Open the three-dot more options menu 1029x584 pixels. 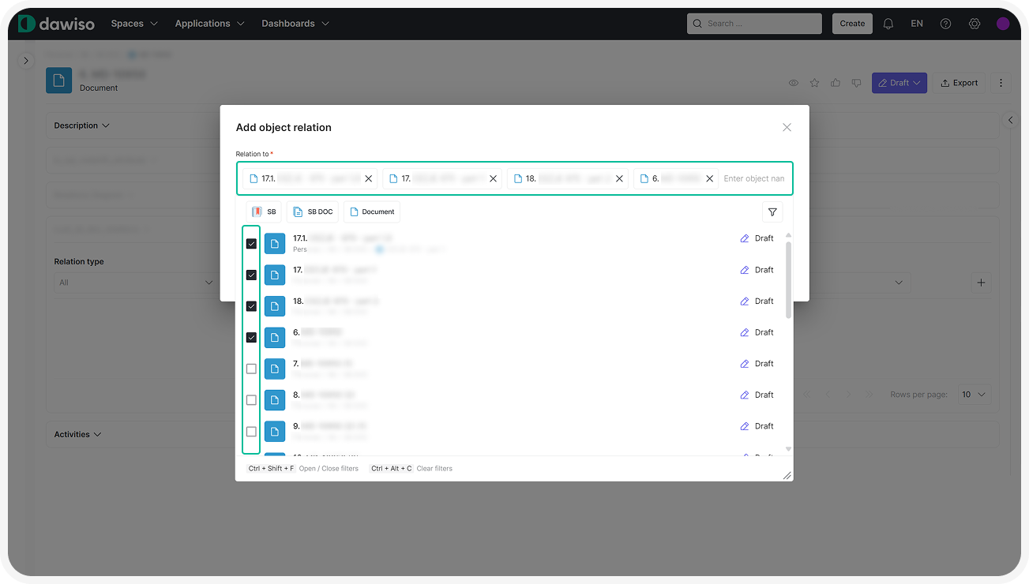1001,83
